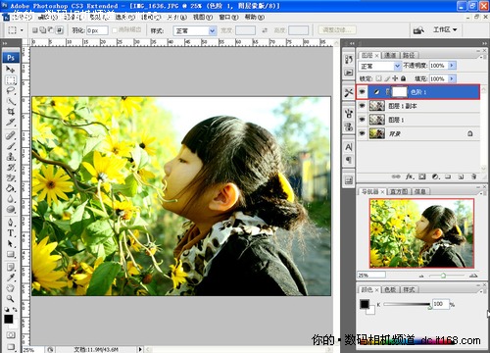Click the delete layer trash icon
Image resolution: width=490 pixels, height=353 pixels.
(473, 176)
